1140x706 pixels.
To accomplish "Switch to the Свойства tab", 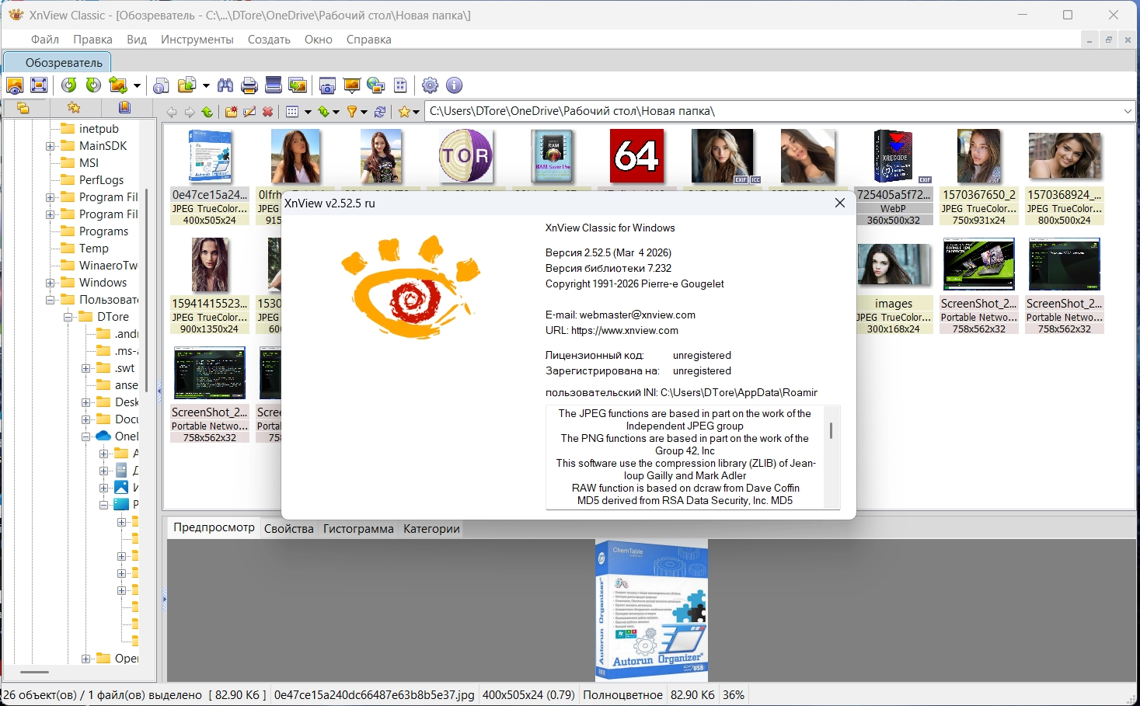I will click(x=289, y=529).
